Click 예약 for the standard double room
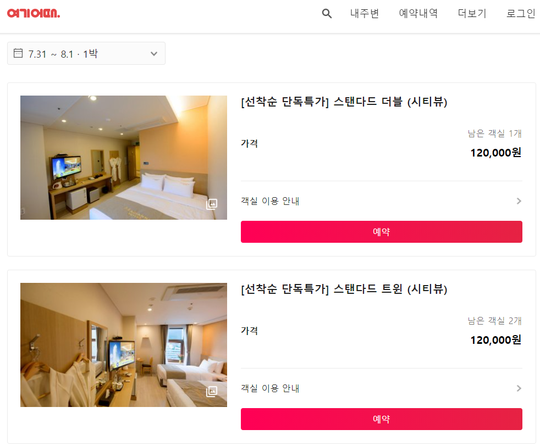Viewport: 540px width, 446px height. tap(381, 232)
